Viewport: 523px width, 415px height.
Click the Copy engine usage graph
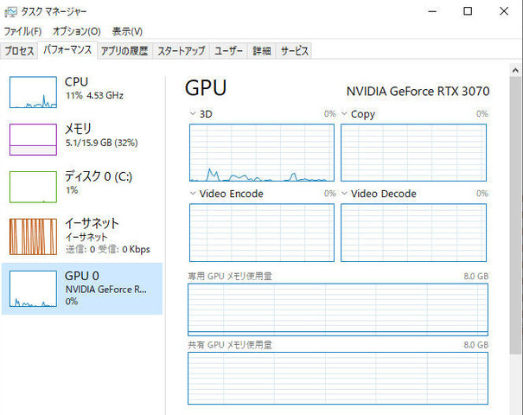click(x=413, y=152)
